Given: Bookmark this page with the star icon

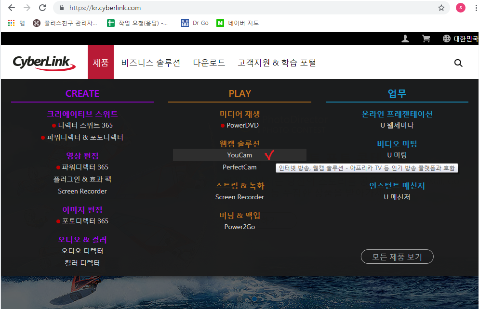Looking at the screenshot, I should [x=441, y=8].
